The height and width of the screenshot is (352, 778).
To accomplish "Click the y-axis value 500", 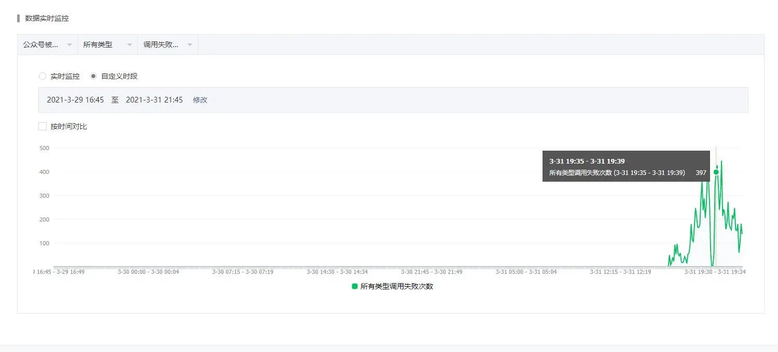I will (44, 148).
